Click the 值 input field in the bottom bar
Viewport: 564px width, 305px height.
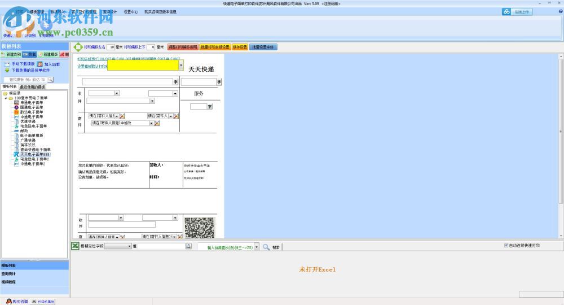(x=161, y=246)
